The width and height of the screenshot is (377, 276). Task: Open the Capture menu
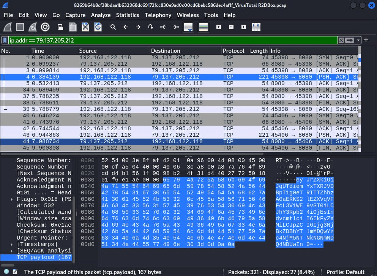click(75, 15)
